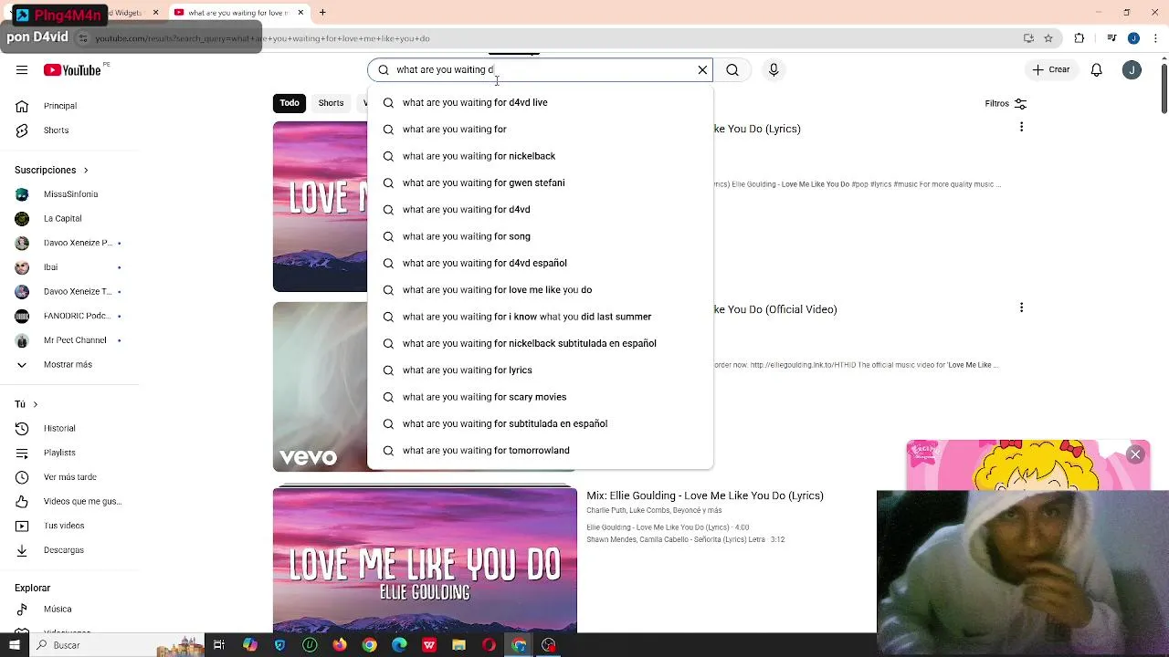
Task: Open Mix: Ellie Goulding - Love Me Like You Do title
Action: [x=705, y=495]
